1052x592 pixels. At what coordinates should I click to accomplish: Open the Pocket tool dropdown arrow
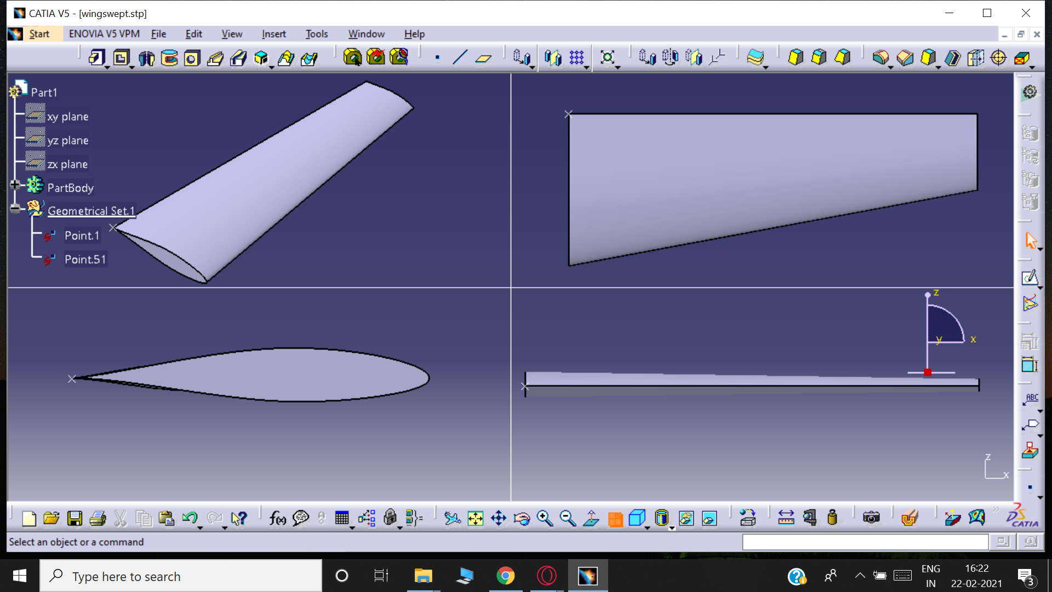pos(132,67)
